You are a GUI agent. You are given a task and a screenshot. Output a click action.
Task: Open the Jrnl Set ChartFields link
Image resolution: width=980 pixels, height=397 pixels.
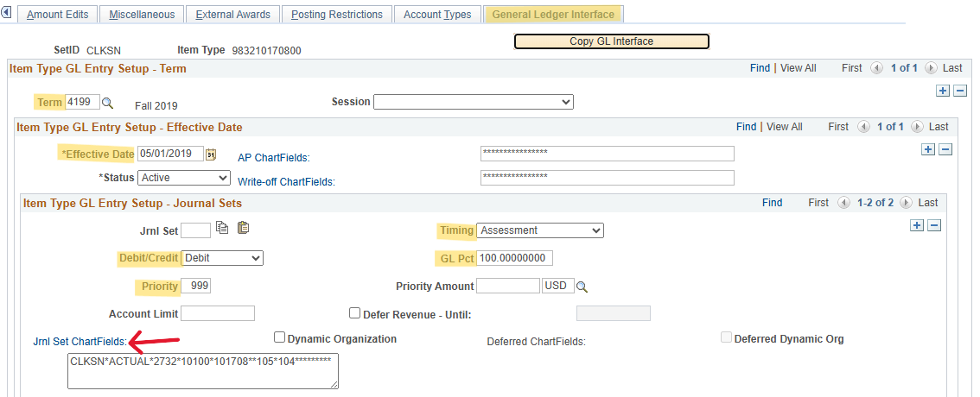click(x=80, y=342)
